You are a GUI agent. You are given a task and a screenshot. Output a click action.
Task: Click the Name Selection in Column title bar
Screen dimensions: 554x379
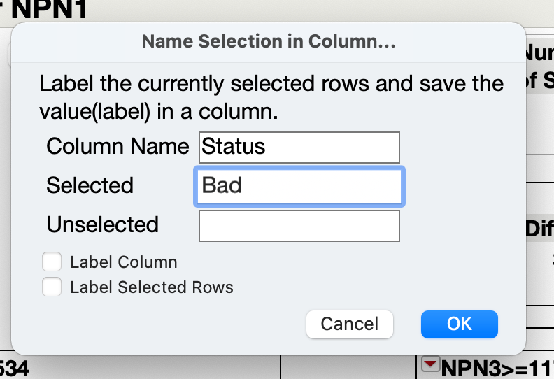(269, 41)
